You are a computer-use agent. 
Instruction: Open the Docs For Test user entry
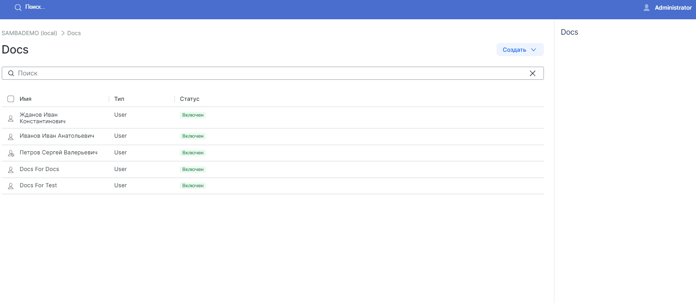(x=39, y=185)
